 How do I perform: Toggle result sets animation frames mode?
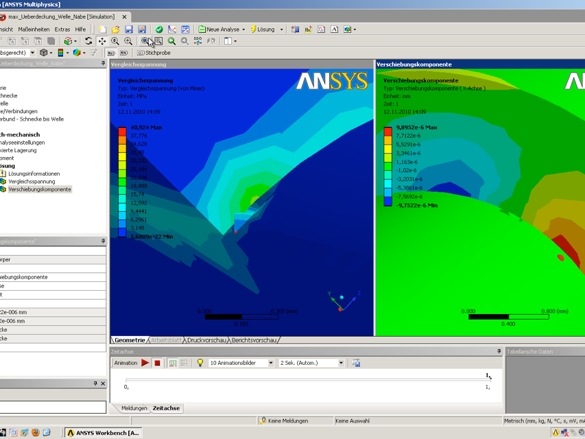coord(184,363)
